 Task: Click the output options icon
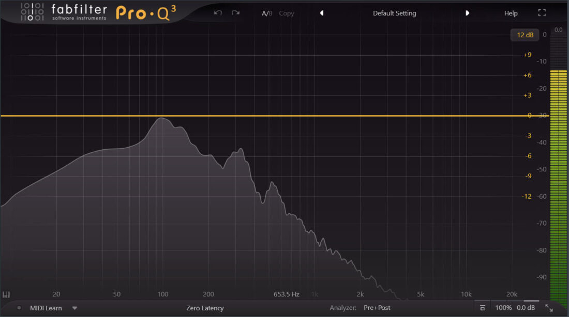pos(482,308)
